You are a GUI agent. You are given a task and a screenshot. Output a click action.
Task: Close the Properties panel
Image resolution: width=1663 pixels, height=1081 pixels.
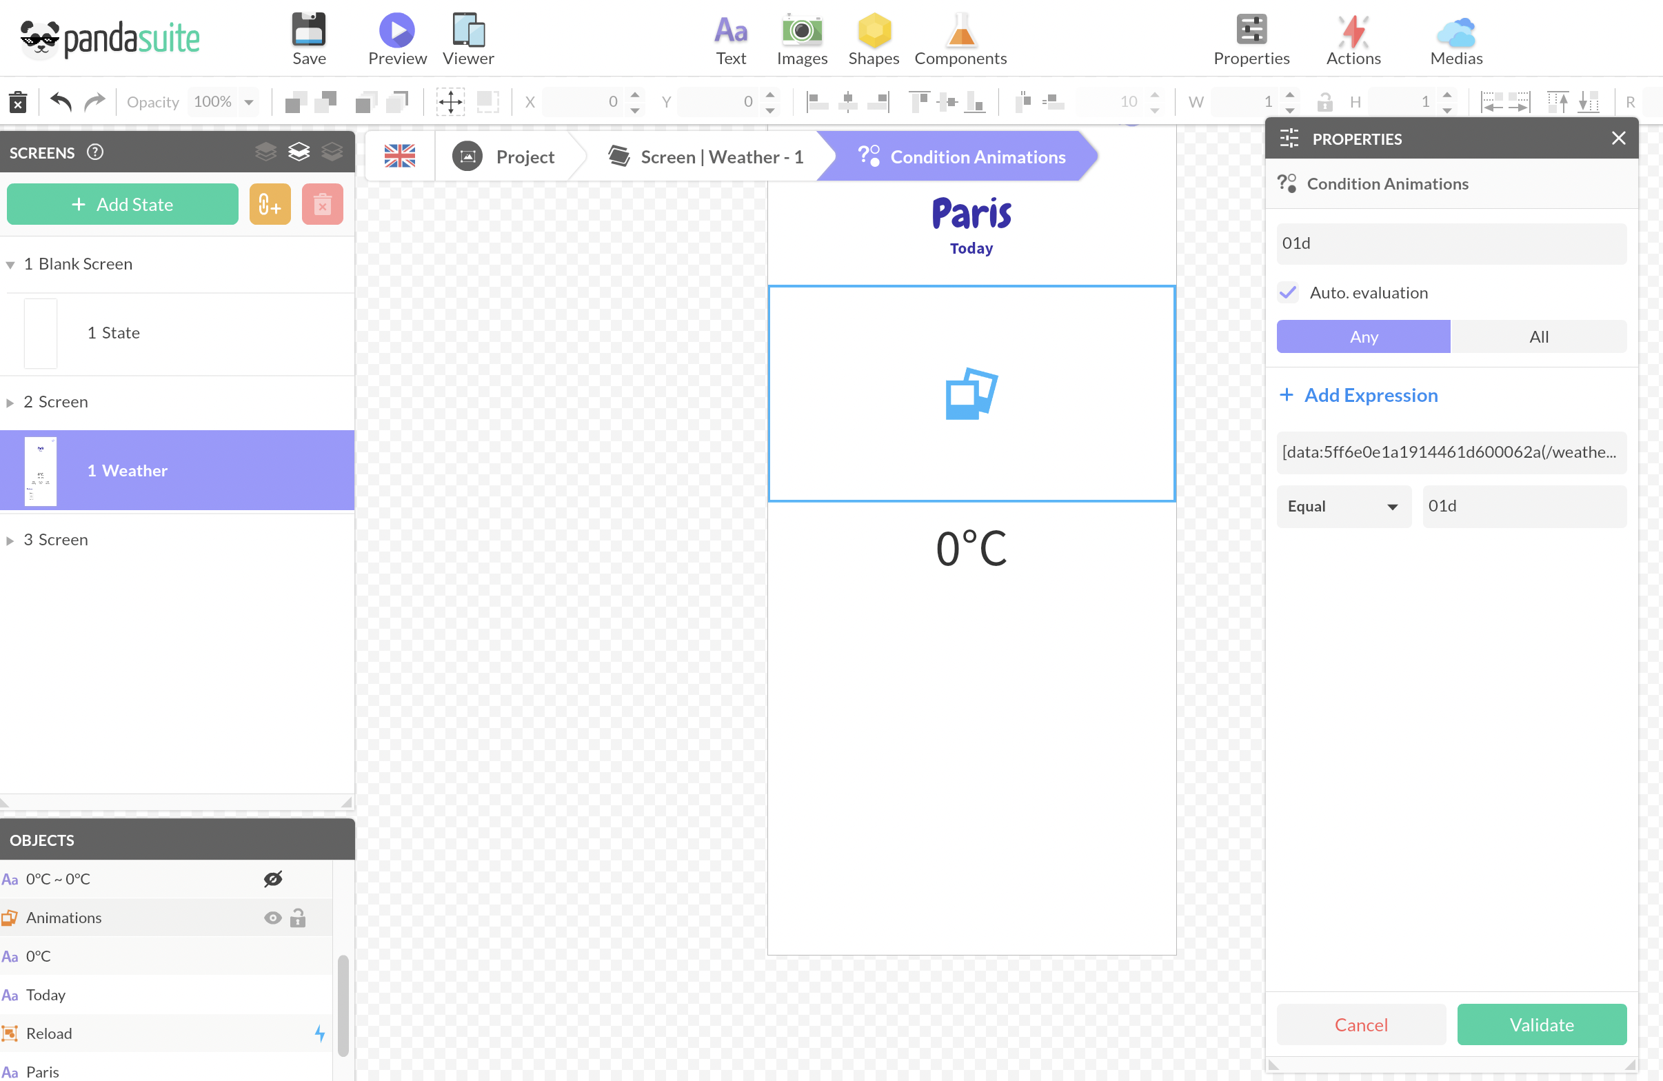(1618, 139)
